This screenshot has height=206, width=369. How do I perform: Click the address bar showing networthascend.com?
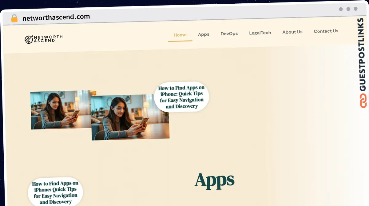[56, 17]
